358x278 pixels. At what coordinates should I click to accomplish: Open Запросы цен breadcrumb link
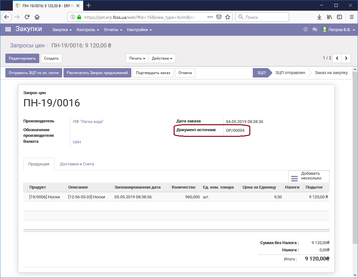[27, 45]
